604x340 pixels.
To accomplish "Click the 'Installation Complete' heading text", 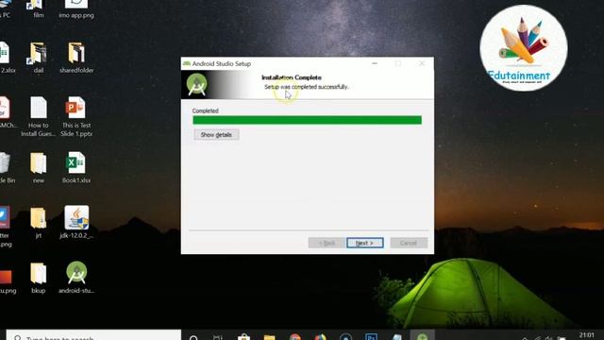I will tap(292, 77).
